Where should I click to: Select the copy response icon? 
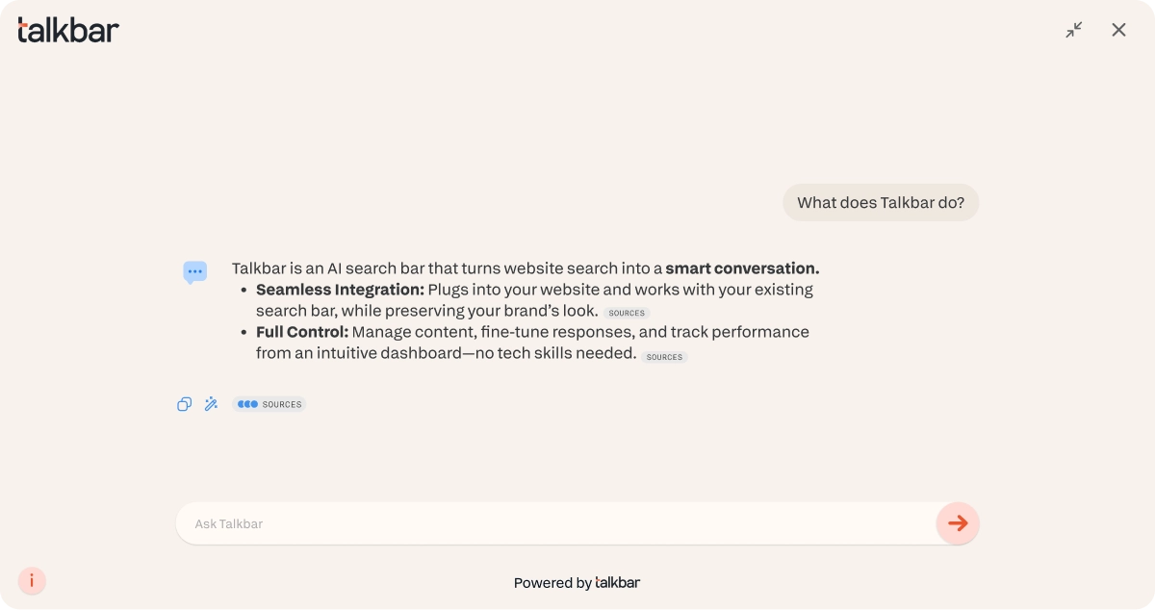click(184, 404)
